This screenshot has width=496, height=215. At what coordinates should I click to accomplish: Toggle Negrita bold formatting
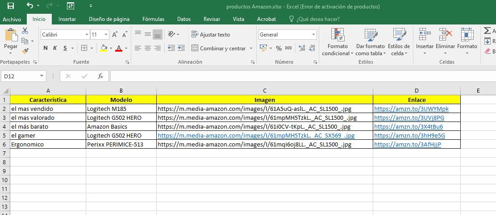46,48
